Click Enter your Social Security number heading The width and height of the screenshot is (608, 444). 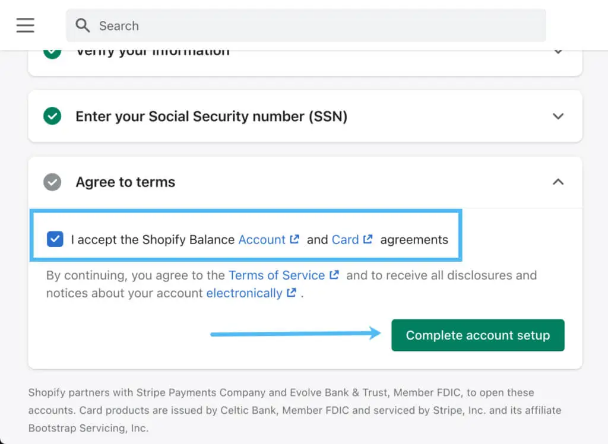tap(211, 116)
